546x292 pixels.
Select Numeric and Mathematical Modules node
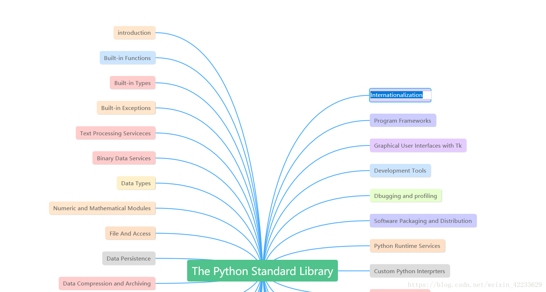102,208
